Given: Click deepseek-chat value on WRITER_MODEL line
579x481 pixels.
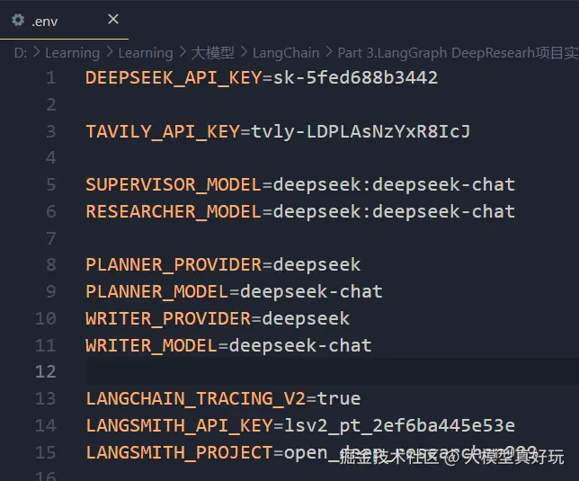Looking at the screenshot, I should (x=300, y=346).
